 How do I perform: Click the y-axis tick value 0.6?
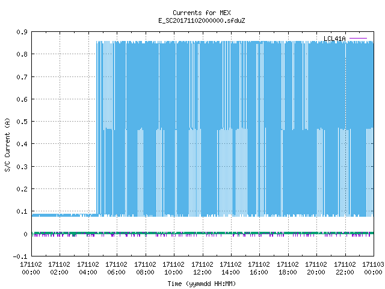(x=22, y=99)
